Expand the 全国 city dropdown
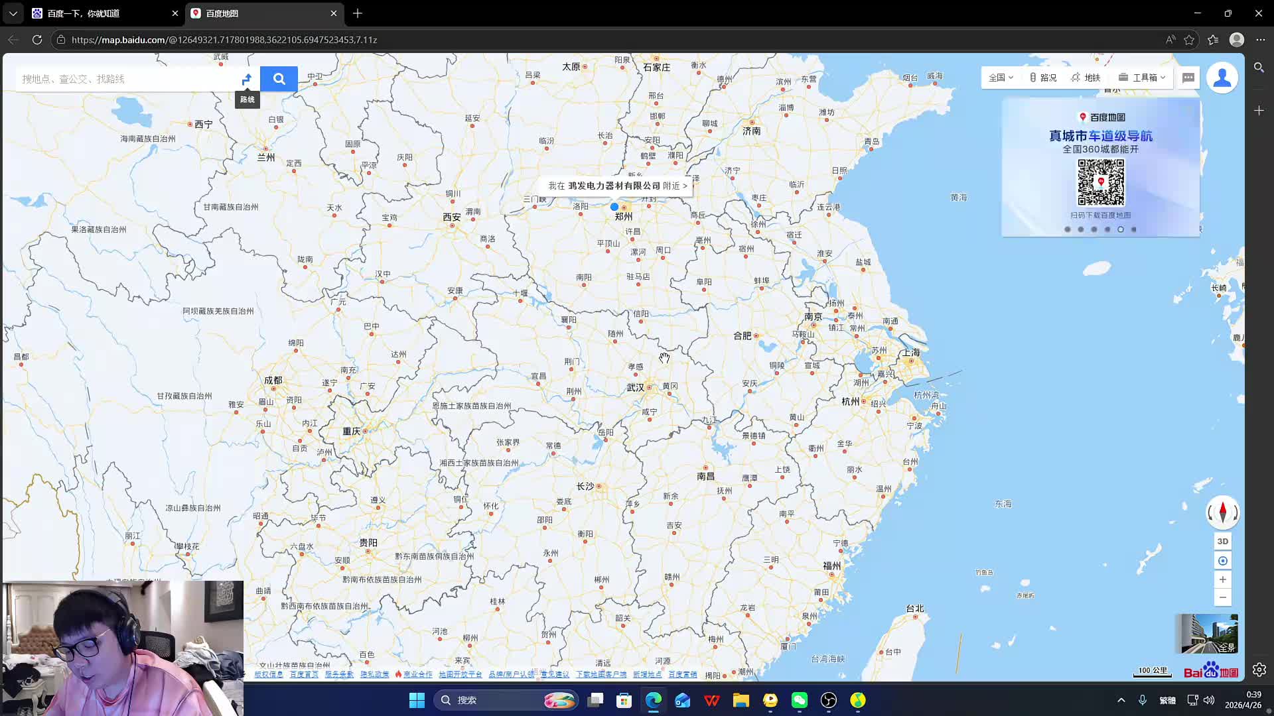 click(1001, 78)
